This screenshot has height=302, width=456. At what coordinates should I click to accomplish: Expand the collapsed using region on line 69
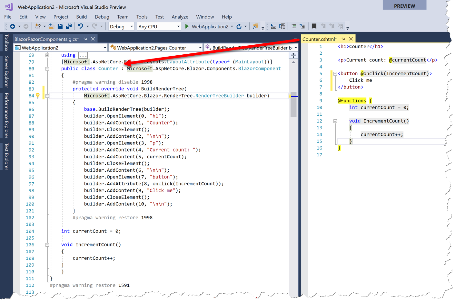tap(47, 55)
